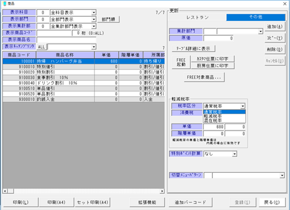
Task: Click the 戻る(C) button
Action: (x=272, y=202)
